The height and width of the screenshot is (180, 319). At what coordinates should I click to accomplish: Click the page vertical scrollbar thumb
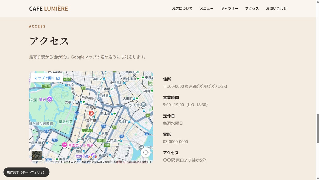(x=318, y=128)
